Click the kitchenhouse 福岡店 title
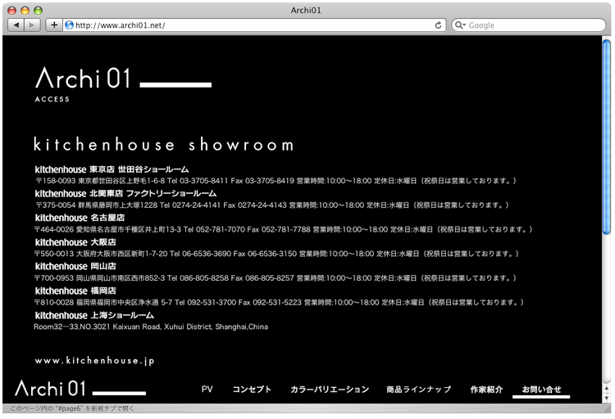615x419 pixels. 75,291
